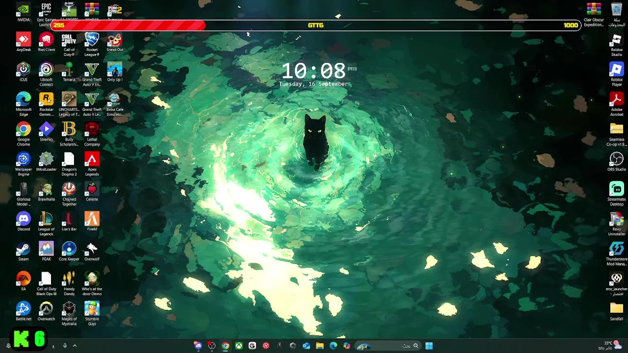Select the iCUE desktop icon

click(x=23, y=72)
